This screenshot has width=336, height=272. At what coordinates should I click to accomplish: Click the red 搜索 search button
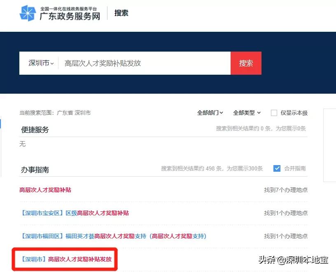pos(246,63)
